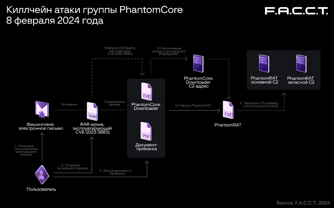334x208 pixels.
Task: Click the "6. Запросы к C2-серверу" step label
Action: pos(259,105)
